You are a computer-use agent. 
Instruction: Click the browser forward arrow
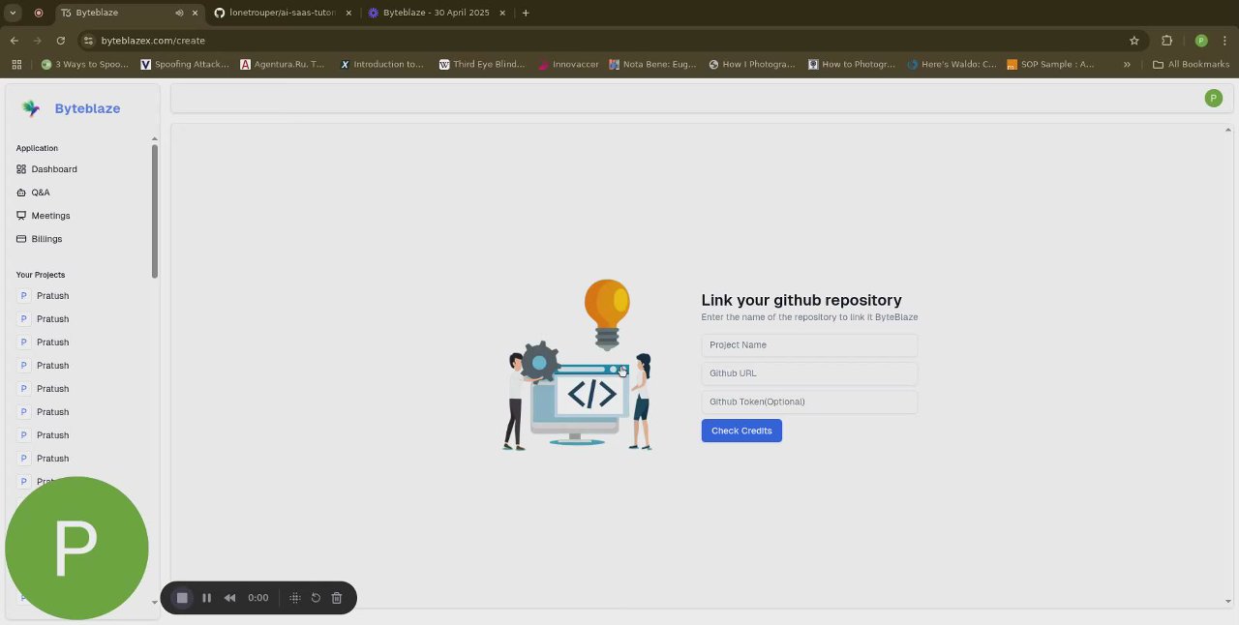tap(38, 41)
